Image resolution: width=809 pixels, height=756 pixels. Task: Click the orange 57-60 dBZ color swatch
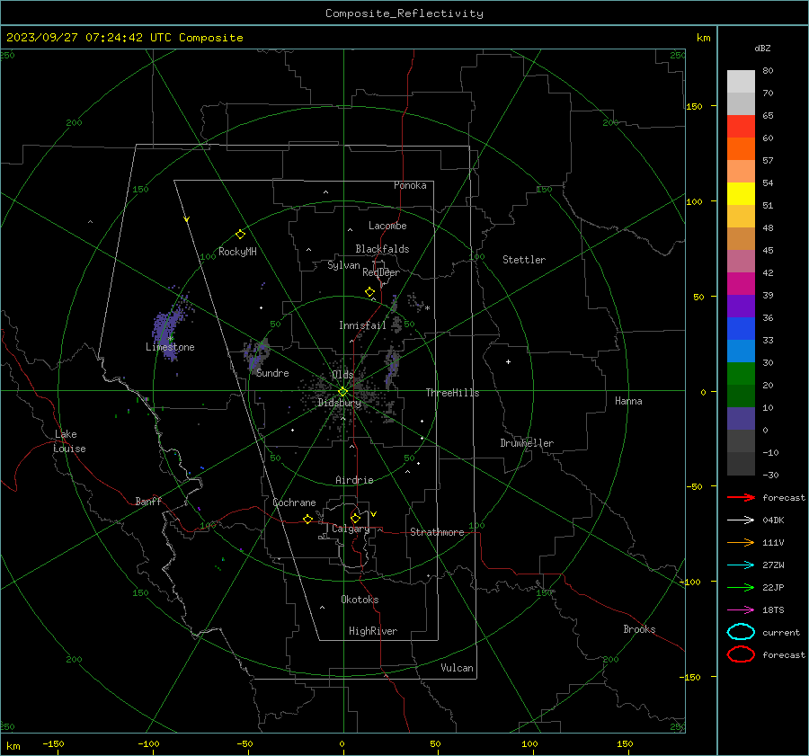tap(741, 149)
